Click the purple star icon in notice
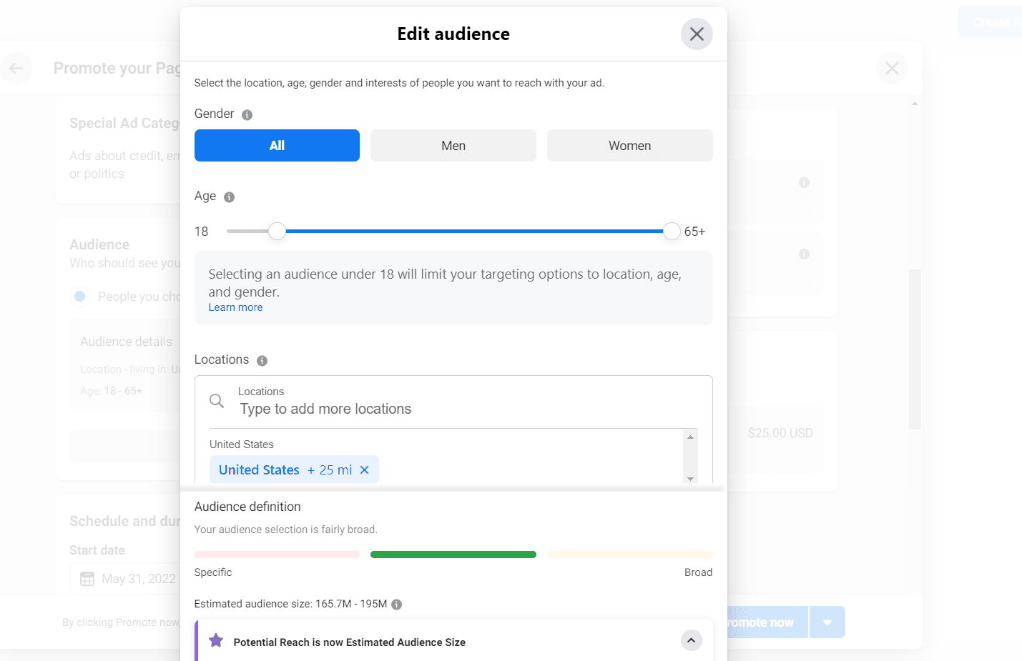 point(216,640)
